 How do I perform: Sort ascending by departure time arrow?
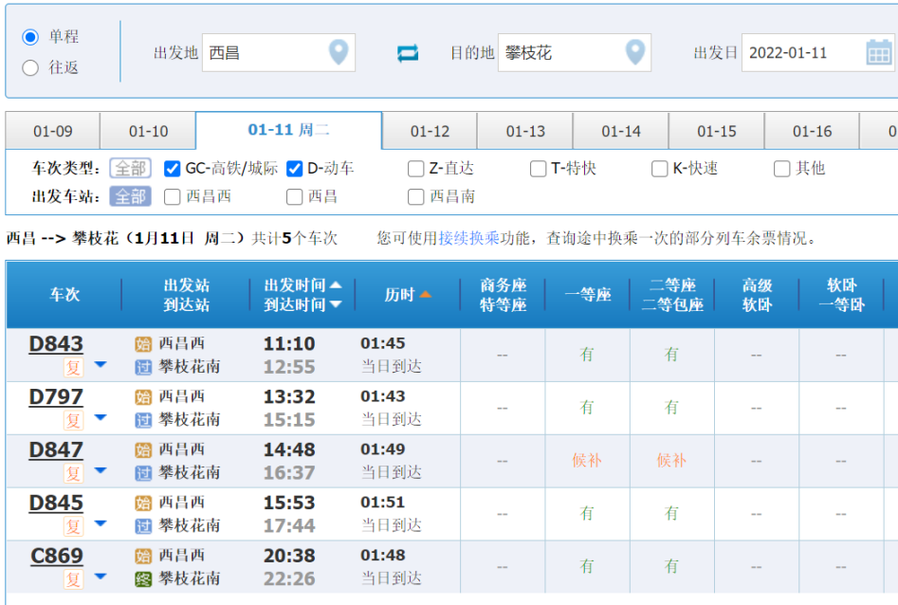(x=336, y=284)
